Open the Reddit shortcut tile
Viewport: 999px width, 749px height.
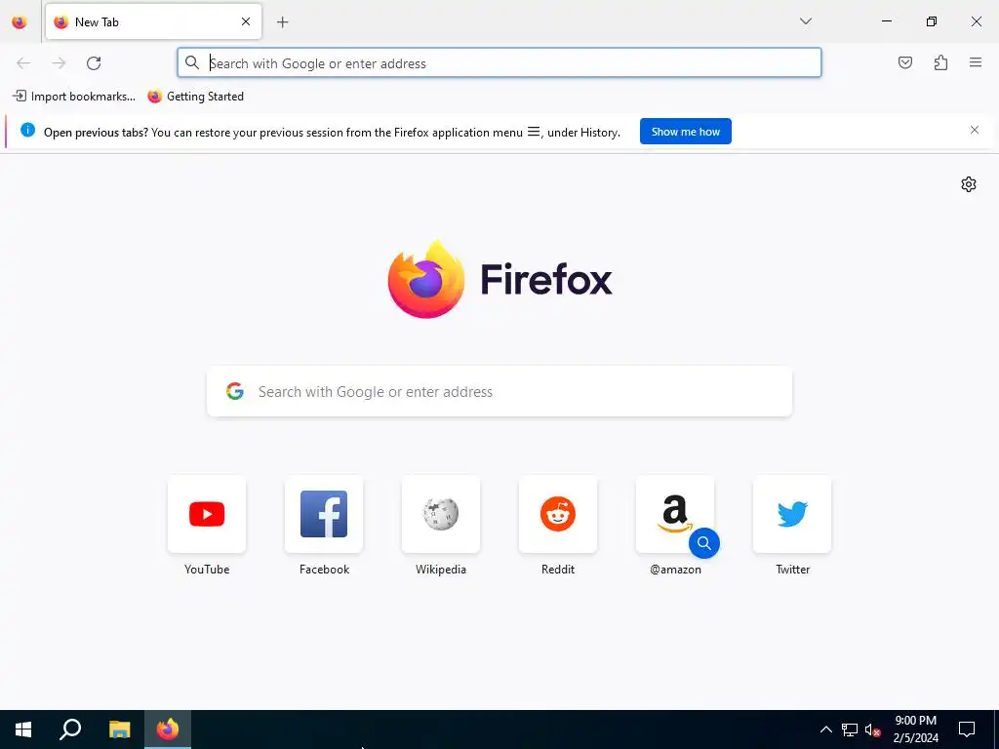click(x=558, y=514)
